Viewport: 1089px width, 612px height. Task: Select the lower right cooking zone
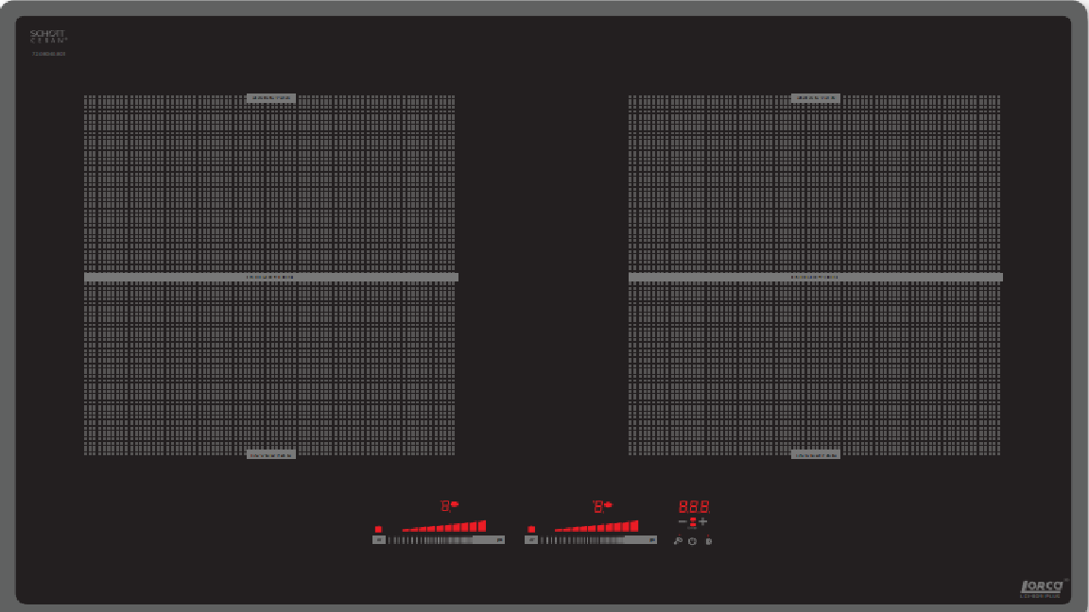[x=815, y=368]
